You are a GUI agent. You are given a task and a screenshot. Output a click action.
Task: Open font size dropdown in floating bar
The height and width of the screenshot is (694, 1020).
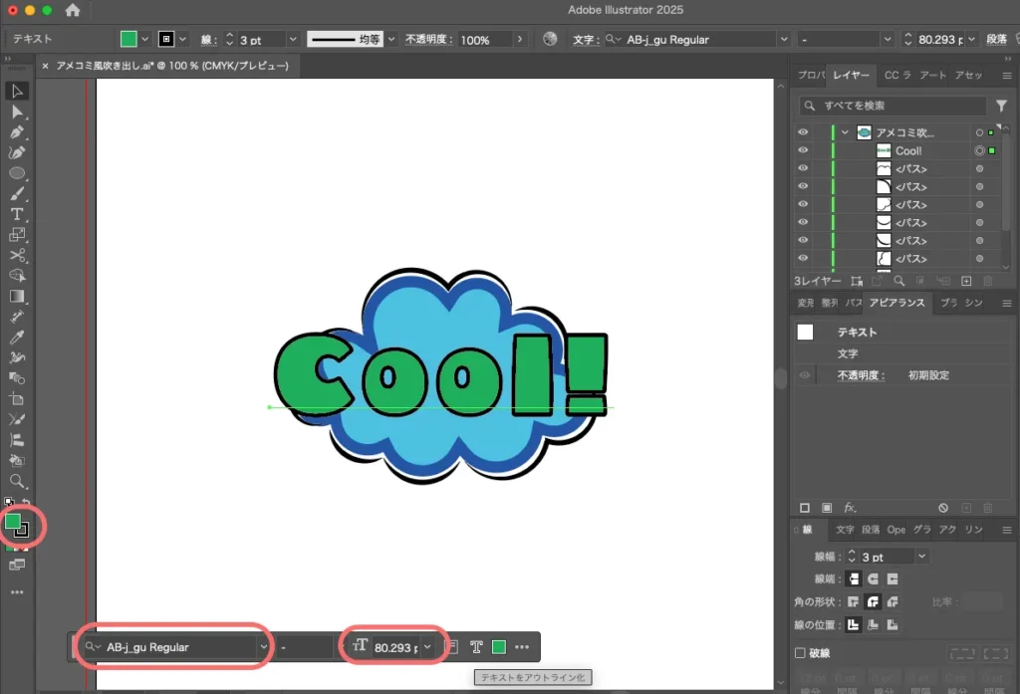tap(427, 646)
